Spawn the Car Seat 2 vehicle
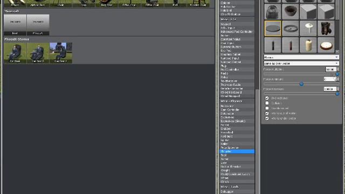 [x=38, y=53]
